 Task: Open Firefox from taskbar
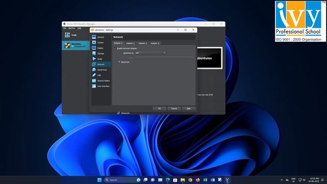(198, 180)
